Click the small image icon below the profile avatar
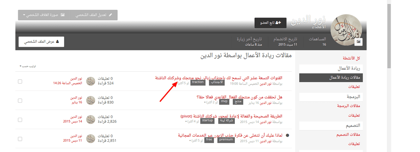 (x=358, y=42)
